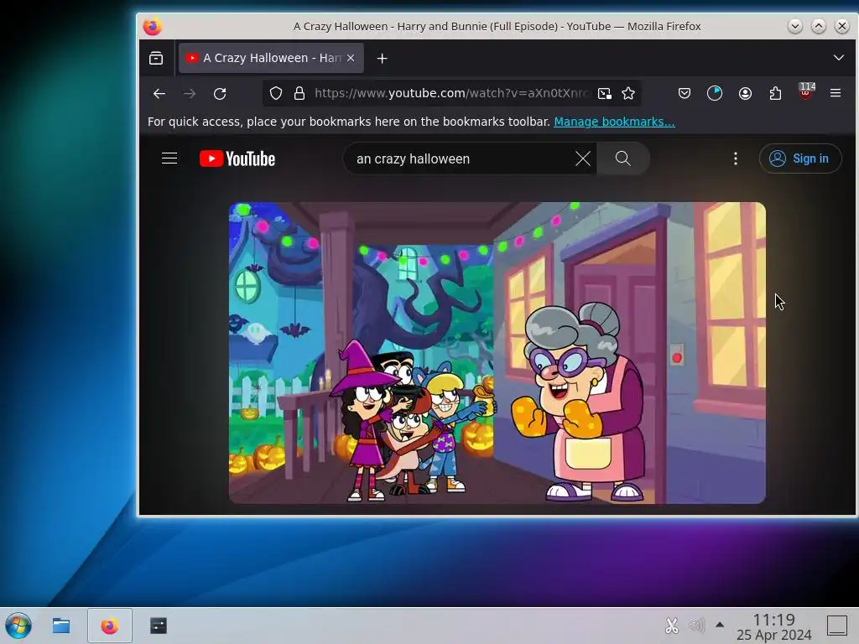Open the start menu launcher
This screenshot has height=644, width=859.
tap(18, 626)
